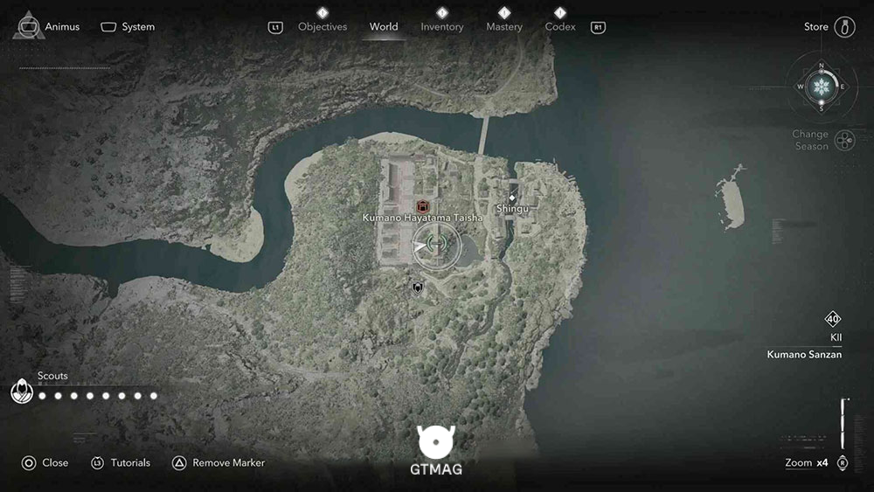Click the Kumano Hayatama Taisha map label
Screen dimensions: 874x492
point(422,218)
